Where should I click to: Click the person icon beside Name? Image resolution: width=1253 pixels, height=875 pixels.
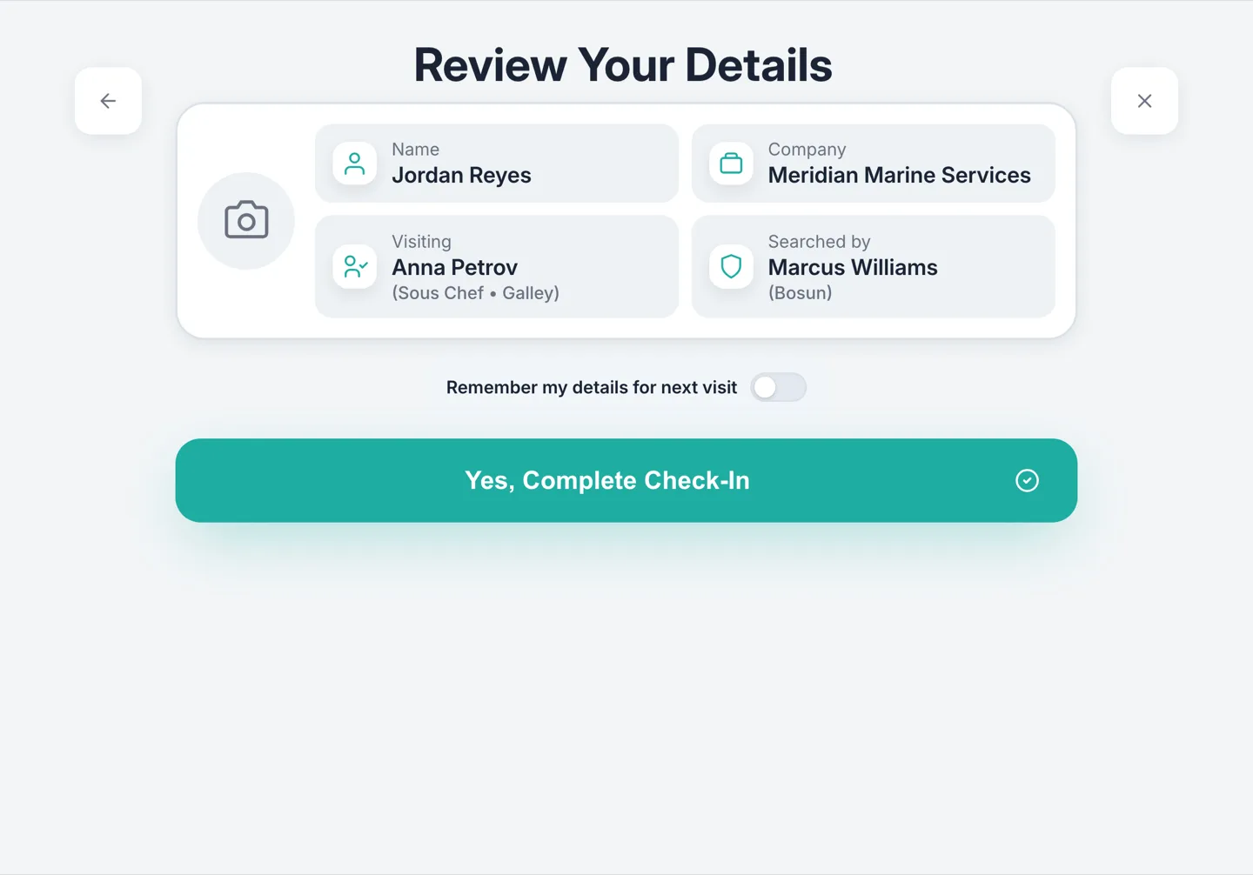point(355,164)
